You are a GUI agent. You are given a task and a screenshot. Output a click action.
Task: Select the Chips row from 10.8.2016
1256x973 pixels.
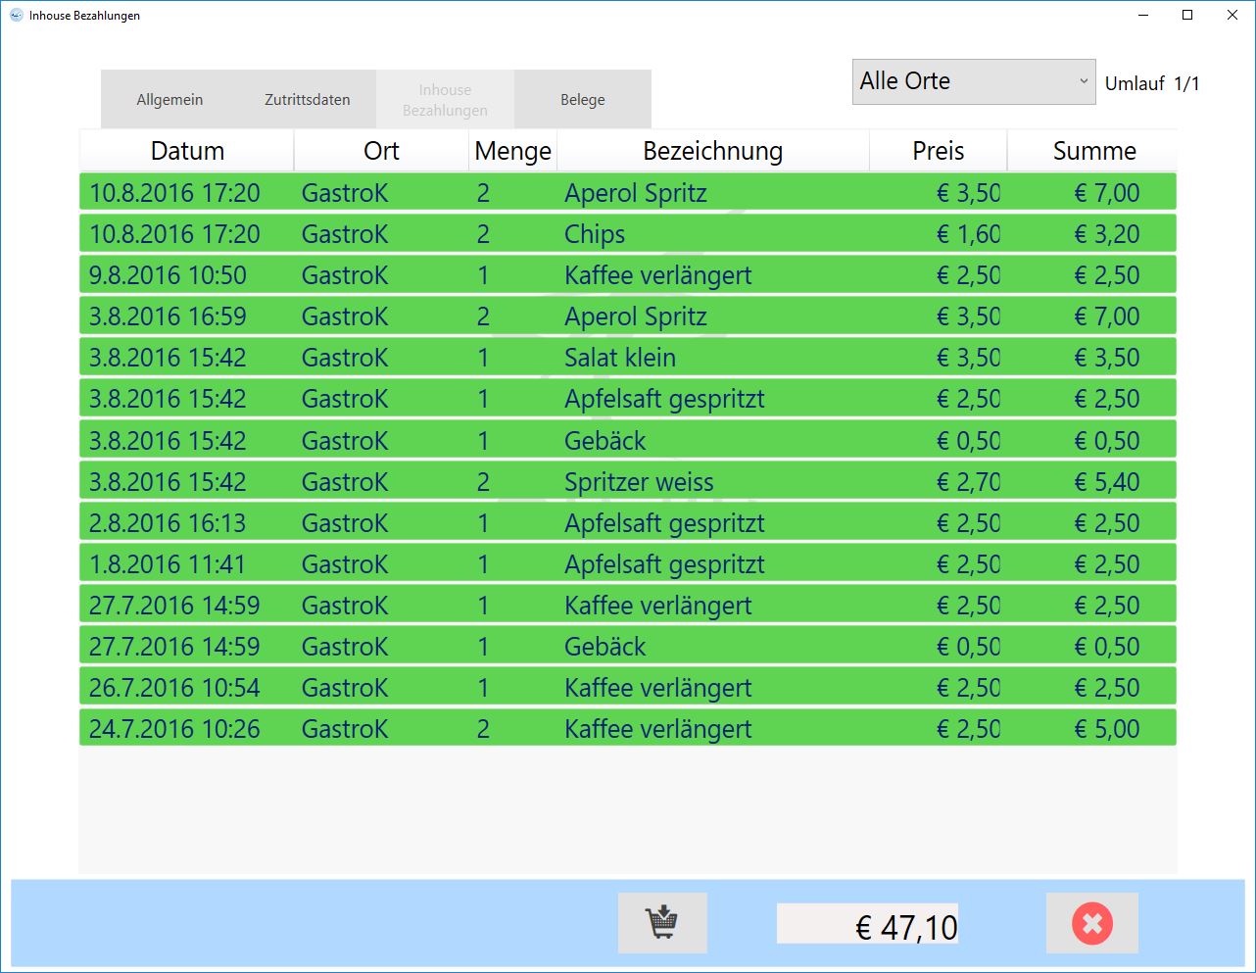627,234
